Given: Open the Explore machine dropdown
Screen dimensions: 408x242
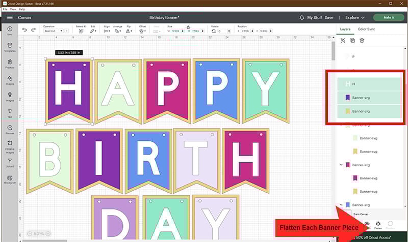Looking at the screenshot, I should pyautogui.click(x=355, y=18).
